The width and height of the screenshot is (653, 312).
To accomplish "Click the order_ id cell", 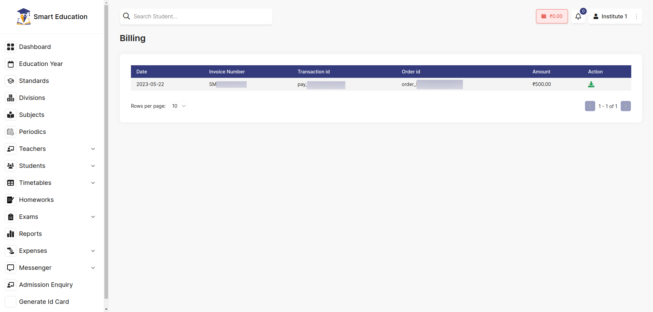I will 432,84.
